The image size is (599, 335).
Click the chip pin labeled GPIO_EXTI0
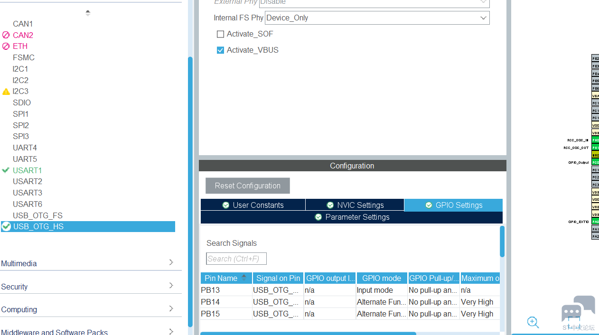(595, 222)
